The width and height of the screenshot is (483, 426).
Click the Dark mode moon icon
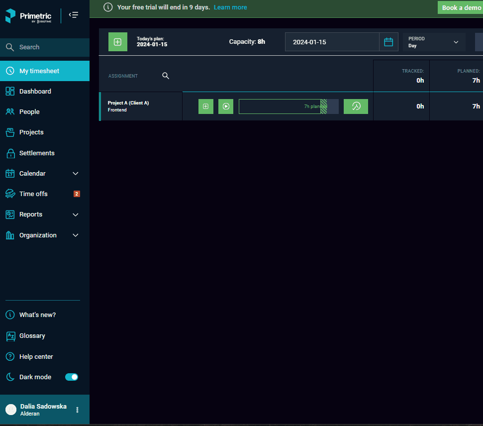10,377
